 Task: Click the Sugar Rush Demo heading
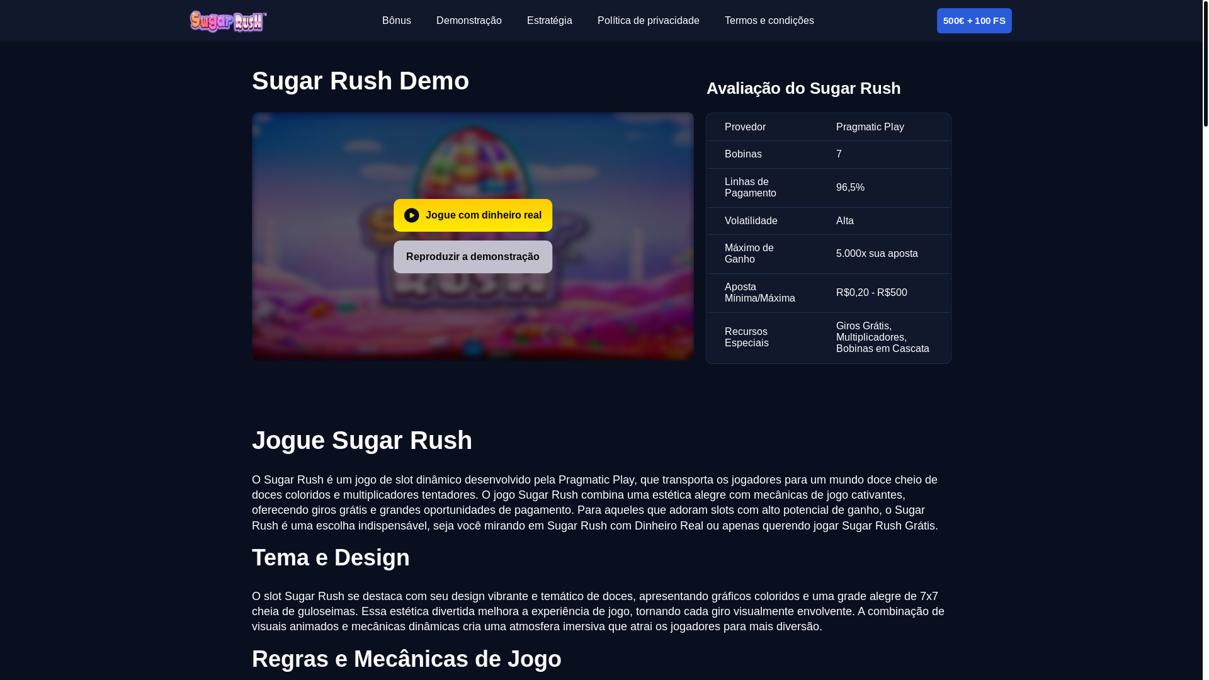[360, 81]
